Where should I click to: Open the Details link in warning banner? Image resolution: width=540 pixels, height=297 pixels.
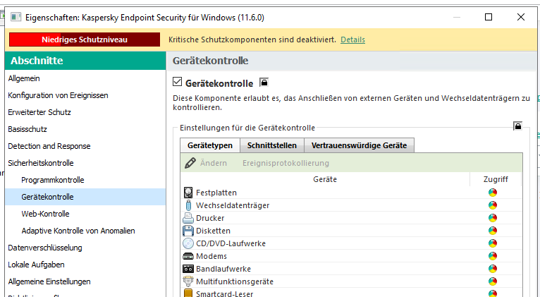(x=352, y=40)
